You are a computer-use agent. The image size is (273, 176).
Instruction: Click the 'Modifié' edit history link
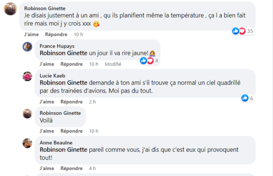[113, 64]
